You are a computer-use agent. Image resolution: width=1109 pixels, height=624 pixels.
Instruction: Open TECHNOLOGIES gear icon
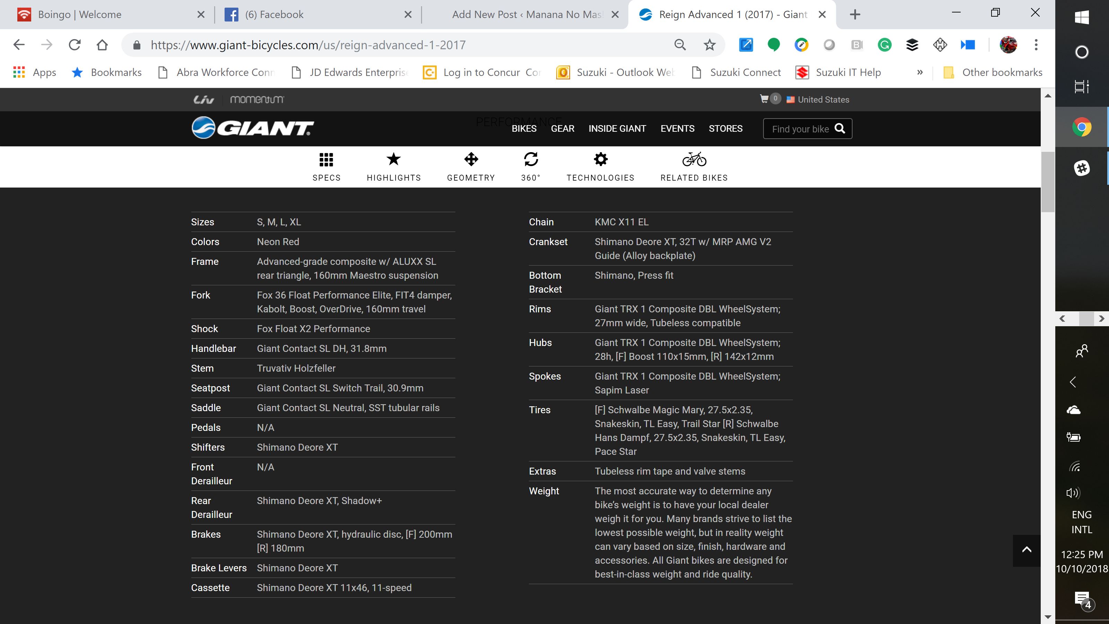[601, 159]
